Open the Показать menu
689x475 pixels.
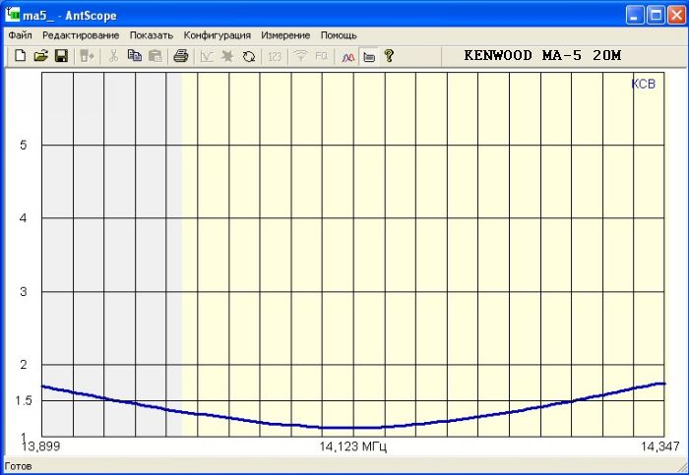[152, 35]
